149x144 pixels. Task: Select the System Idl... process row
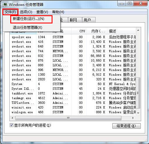(x=73, y=89)
